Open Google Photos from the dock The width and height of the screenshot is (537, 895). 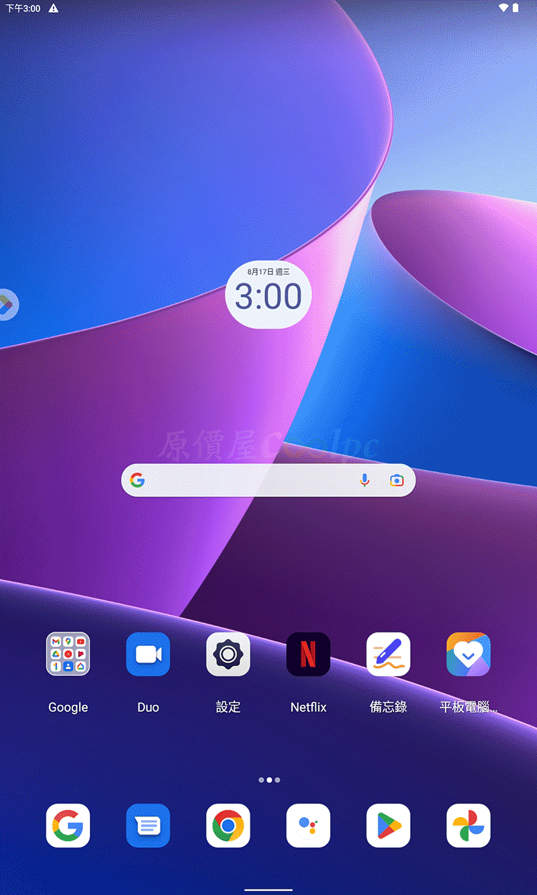tap(469, 825)
